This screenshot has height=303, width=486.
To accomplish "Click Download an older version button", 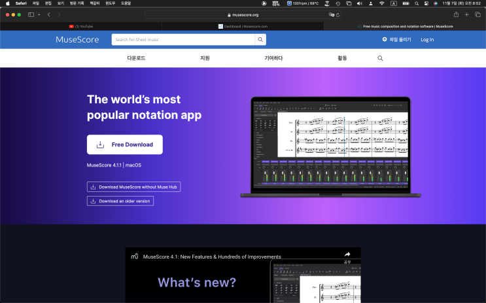I will click(x=120, y=201).
